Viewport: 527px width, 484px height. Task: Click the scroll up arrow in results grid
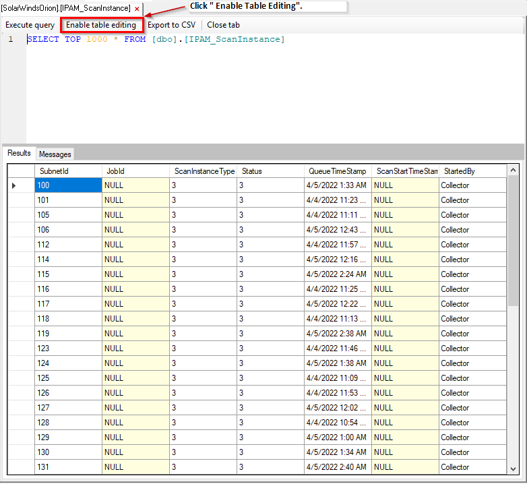point(513,170)
